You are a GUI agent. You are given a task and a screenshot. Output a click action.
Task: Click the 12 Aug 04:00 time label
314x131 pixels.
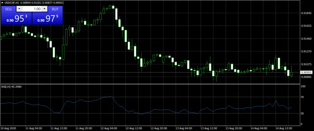(x=109, y=128)
